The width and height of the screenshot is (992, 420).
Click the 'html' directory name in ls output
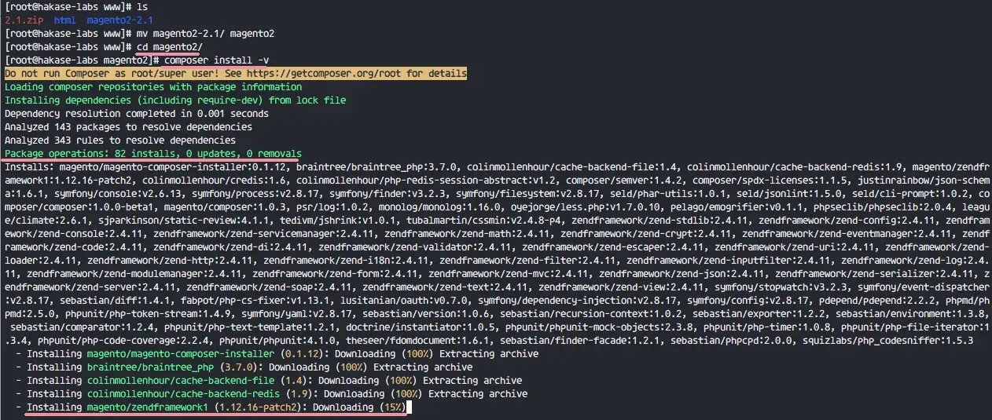coord(65,20)
